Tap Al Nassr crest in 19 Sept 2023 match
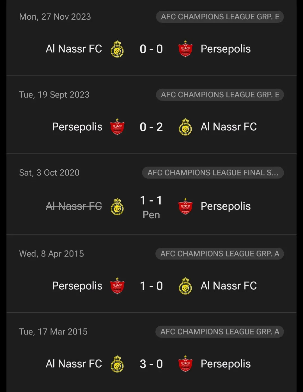 pyautogui.click(x=185, y=127)
